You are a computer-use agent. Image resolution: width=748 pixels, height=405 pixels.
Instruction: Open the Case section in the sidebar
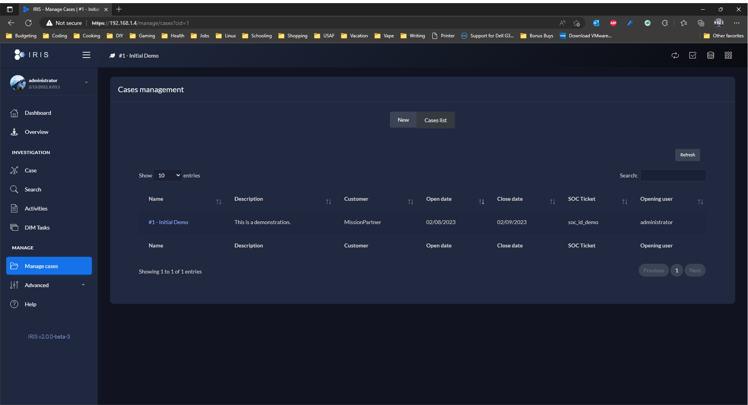point(30,170)
